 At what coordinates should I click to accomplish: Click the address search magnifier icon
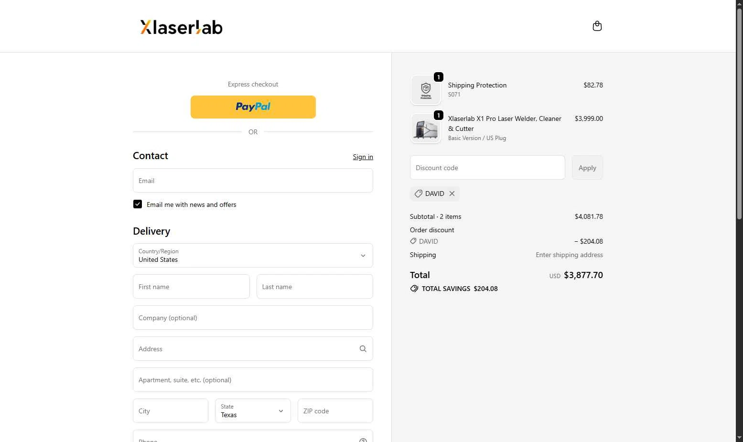point(363,349)
